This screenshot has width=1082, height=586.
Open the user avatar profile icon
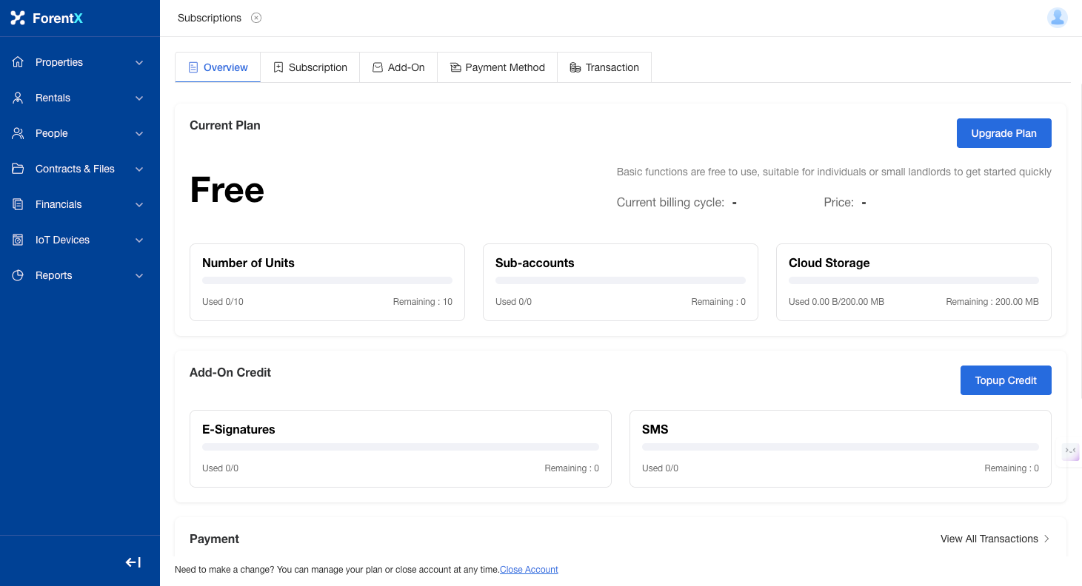coord(1057,18)
